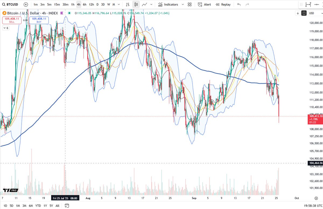Toggle the line chart style
This screenshot has height=209, width=323.
click(x=144, y=4)
